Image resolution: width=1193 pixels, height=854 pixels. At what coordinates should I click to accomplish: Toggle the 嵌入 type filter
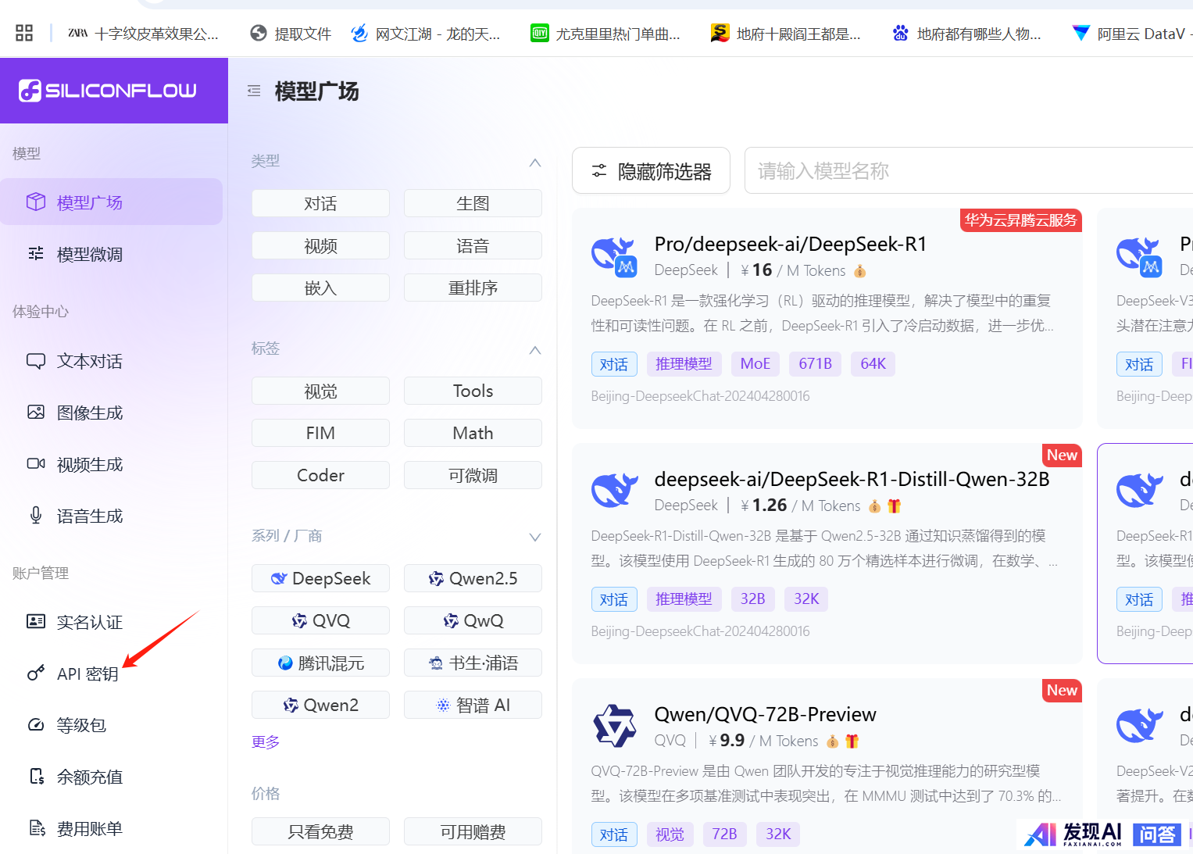pyautogui.click(x=320, y=288)
